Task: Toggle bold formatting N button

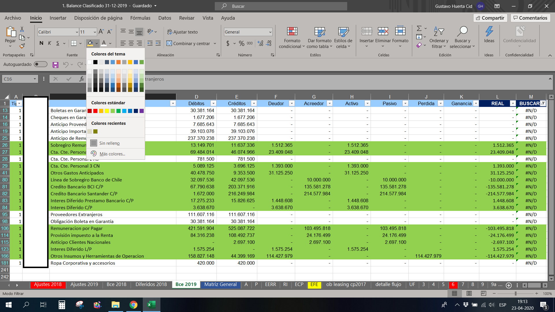Action: 41,43
